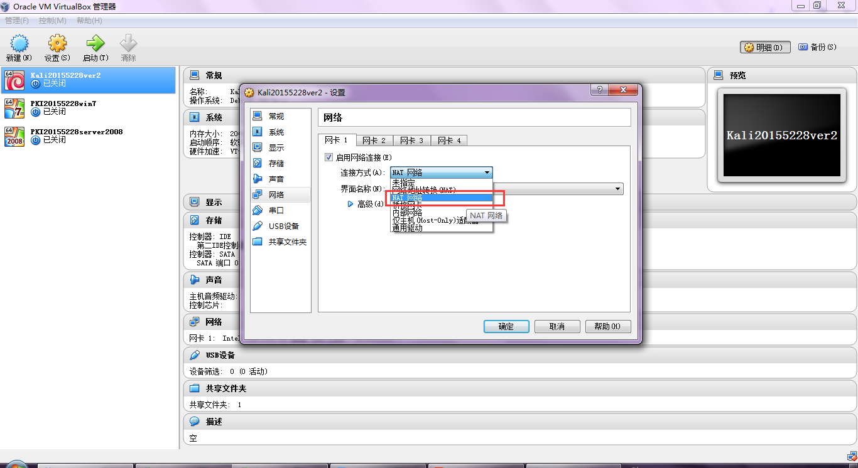This screenshot has width=858, height=468.
Task: Open 常规 category in settings sidebar
Action: [x=280, y=116]
